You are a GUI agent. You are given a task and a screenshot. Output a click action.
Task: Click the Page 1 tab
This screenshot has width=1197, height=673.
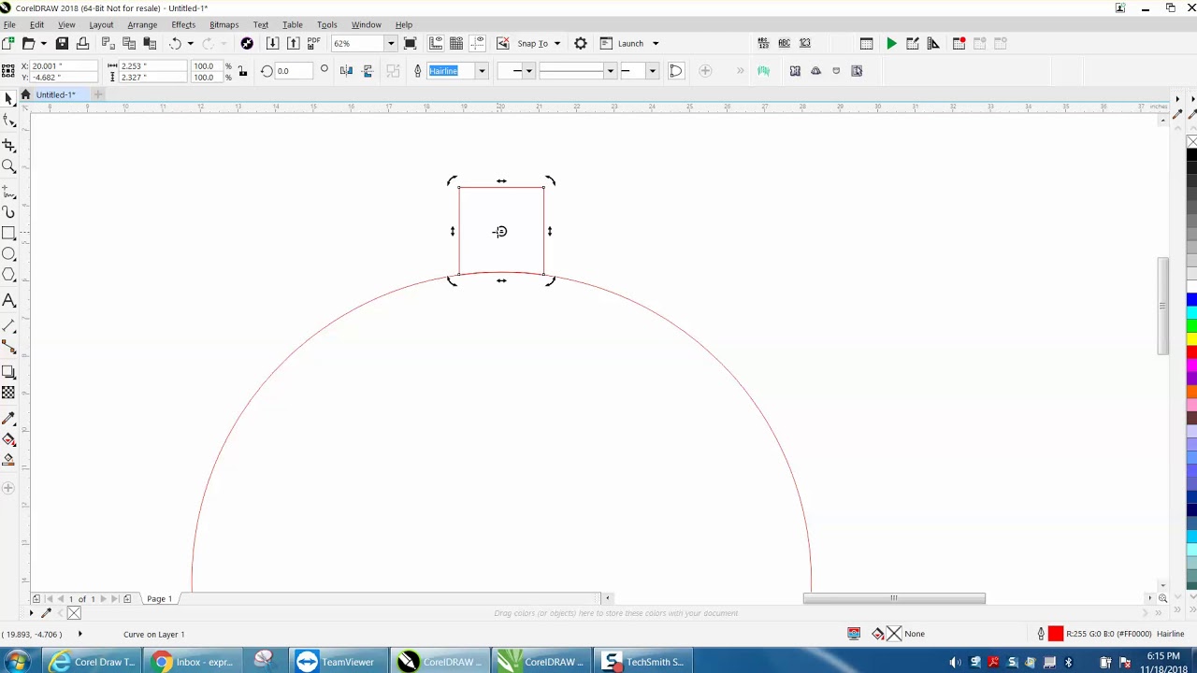(159, 598)
